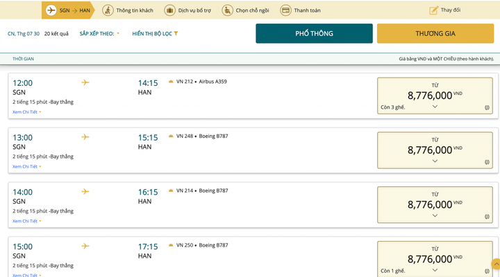Screen dimensions: 500x277
Task: Click the scroll-to-top arrow at bottom right
Action: tap(495, 264)
